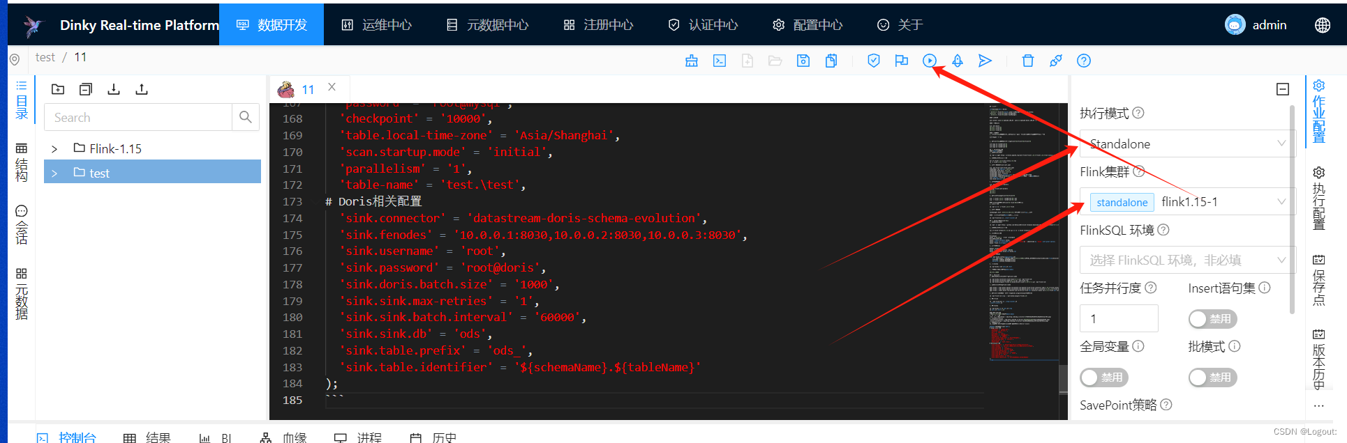
Task: Expand the test folder chevron
Action: pyautogui.click(x=54, y=173)
